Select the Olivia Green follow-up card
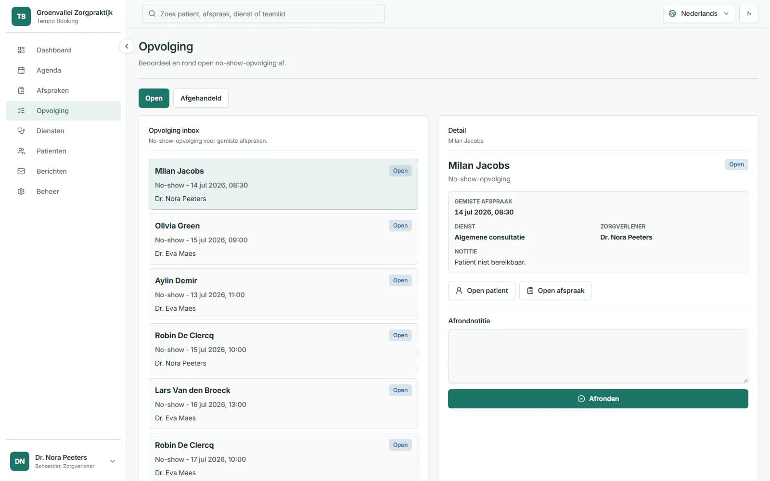This screenshot has width=770, height=481. point(283,239)
